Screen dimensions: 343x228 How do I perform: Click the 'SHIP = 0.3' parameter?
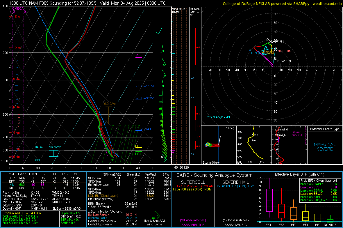pos(68,223)
